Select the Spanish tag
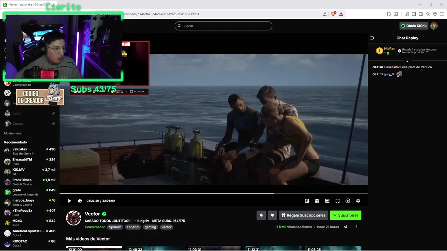The width and height of the screenshot is (447, 251). pos(115,227)
